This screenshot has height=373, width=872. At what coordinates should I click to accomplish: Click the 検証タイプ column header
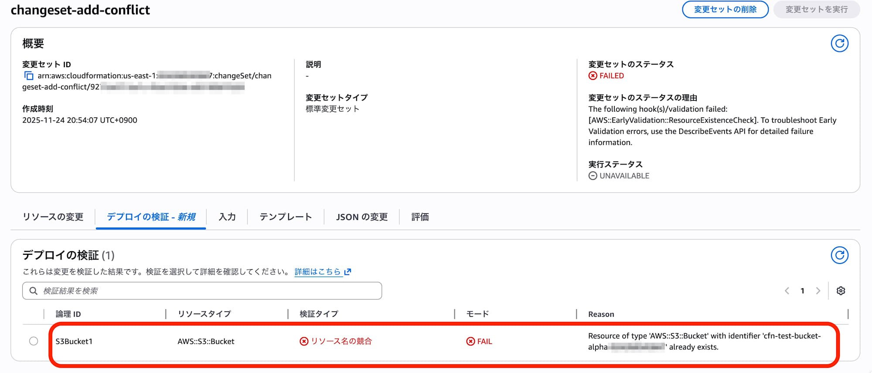pos(319,314)
